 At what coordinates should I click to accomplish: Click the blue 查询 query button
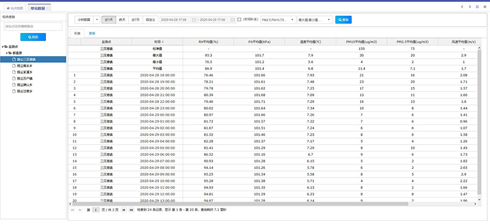click(344, 20)
